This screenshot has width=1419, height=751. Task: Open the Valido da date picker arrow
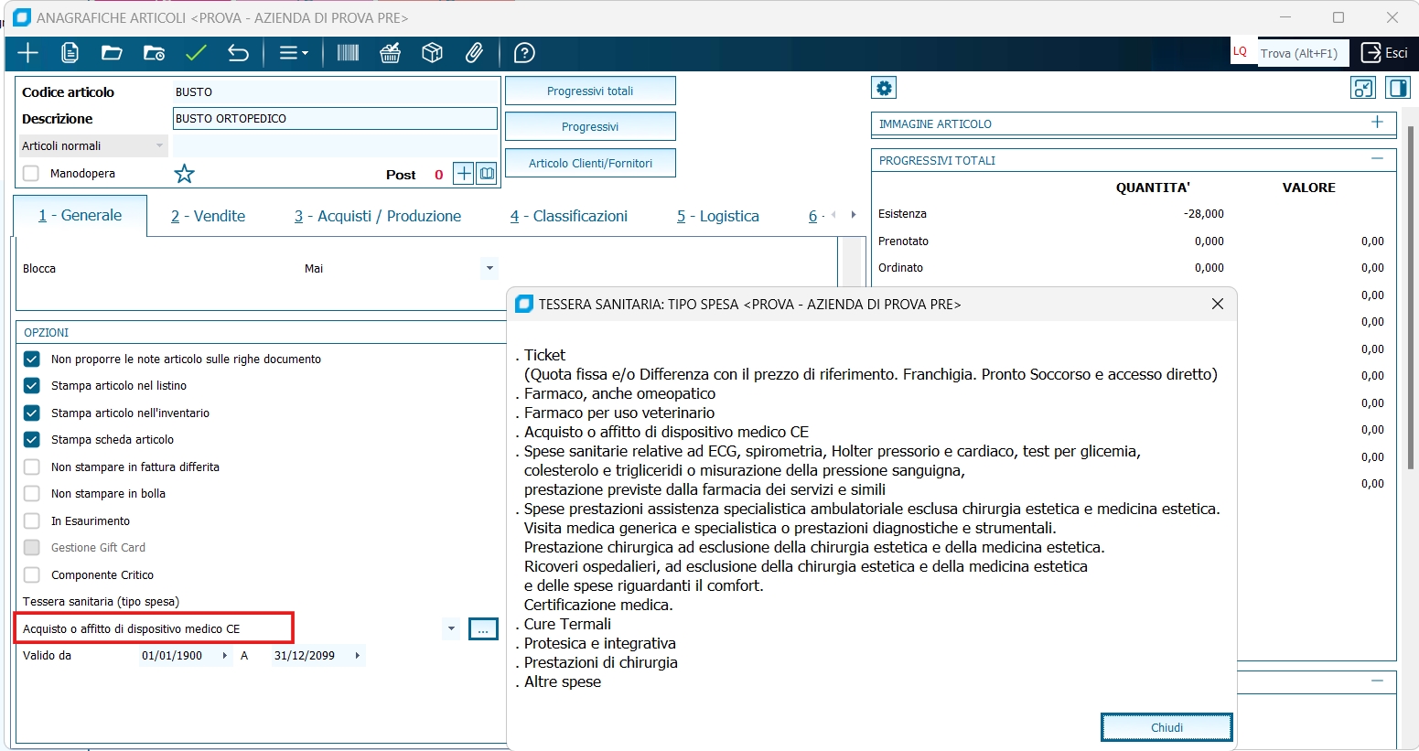click(x=224, y=656)
